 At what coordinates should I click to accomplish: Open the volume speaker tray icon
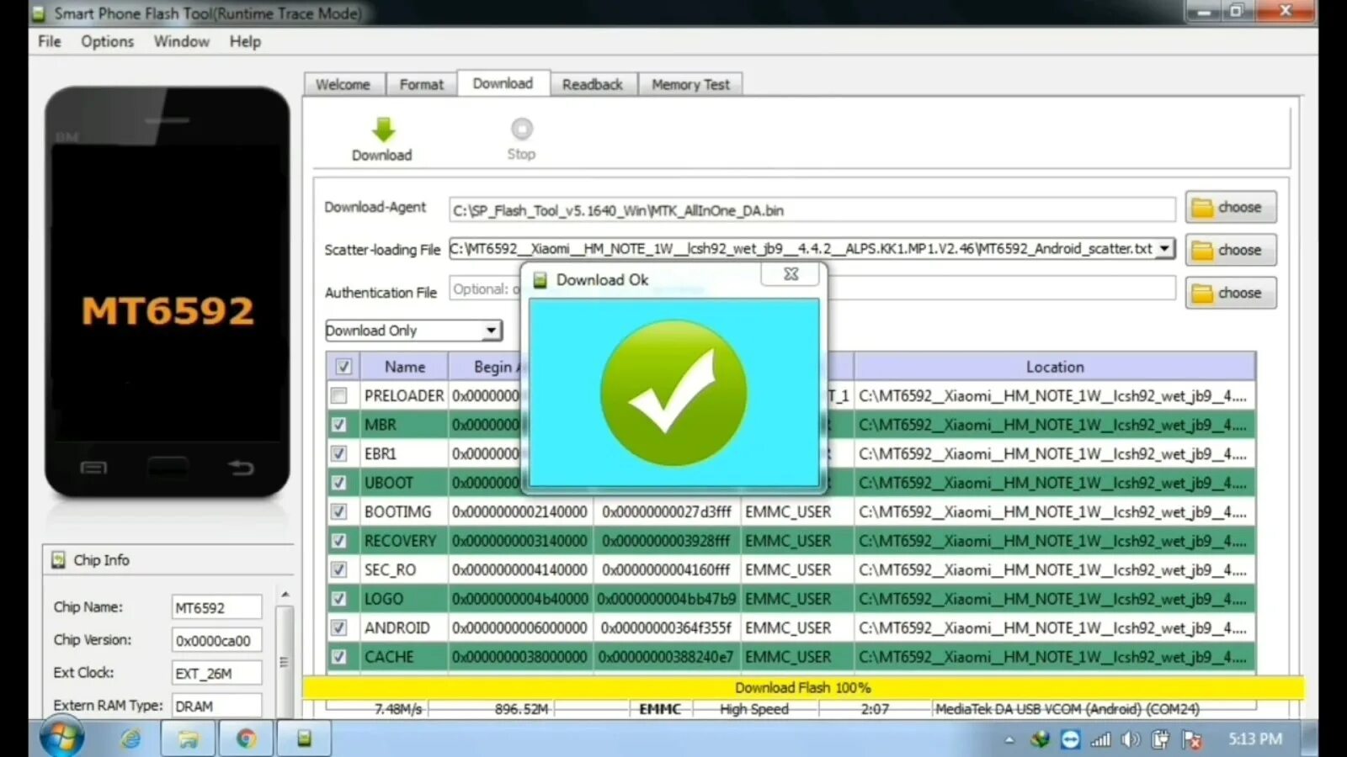(x=1131, y=739)
